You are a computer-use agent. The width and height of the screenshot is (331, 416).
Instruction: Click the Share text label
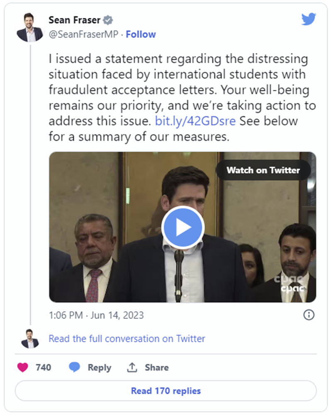(157, 367)
